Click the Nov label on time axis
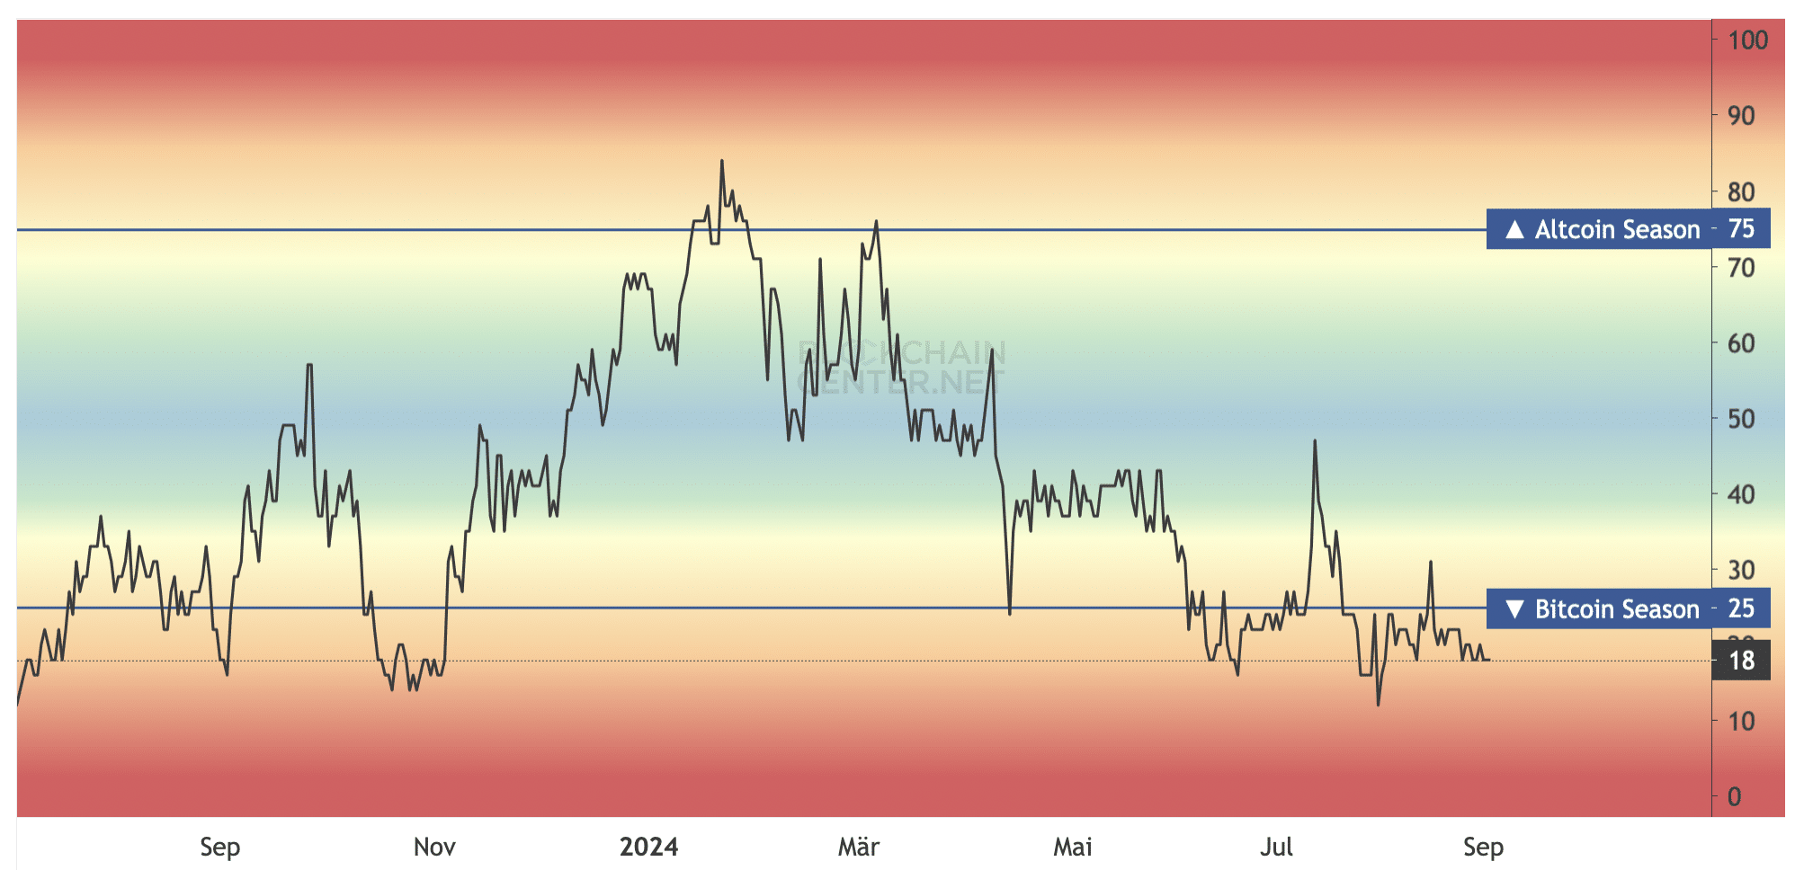This screenshot has height=879, width=1804. 434,847
